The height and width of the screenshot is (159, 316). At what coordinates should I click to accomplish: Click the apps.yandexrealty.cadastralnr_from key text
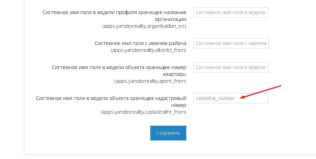click(143, 112)
